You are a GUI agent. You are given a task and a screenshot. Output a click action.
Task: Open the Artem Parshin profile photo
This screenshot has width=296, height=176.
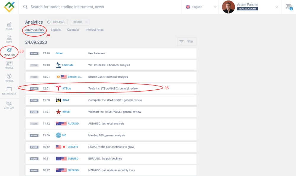coord(228,7)
